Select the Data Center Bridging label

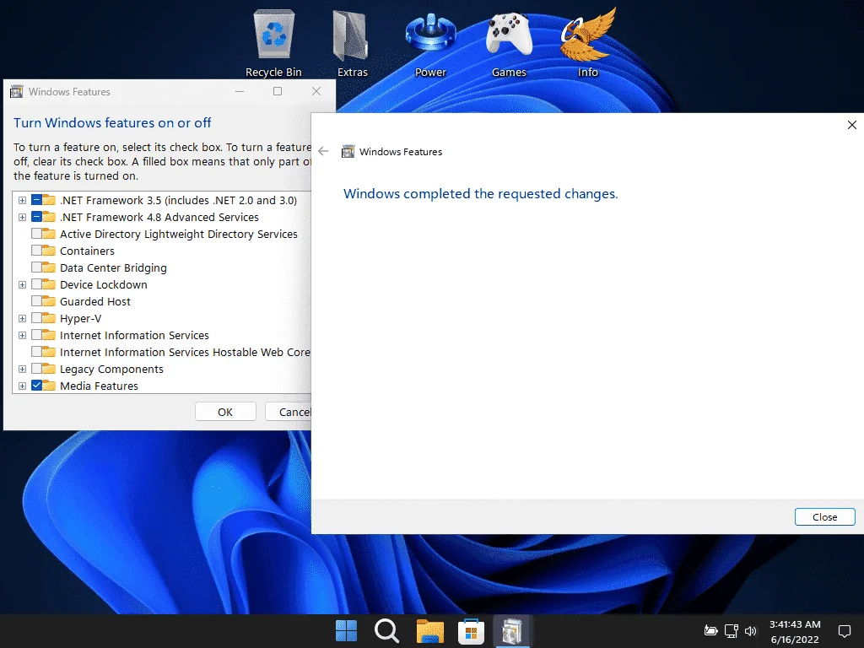tap(113, 267)
